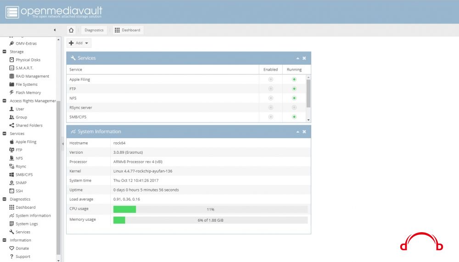The image size is (459, 262).
Task: Open Shared Folders via its share icon
Action: click(12, 125)
